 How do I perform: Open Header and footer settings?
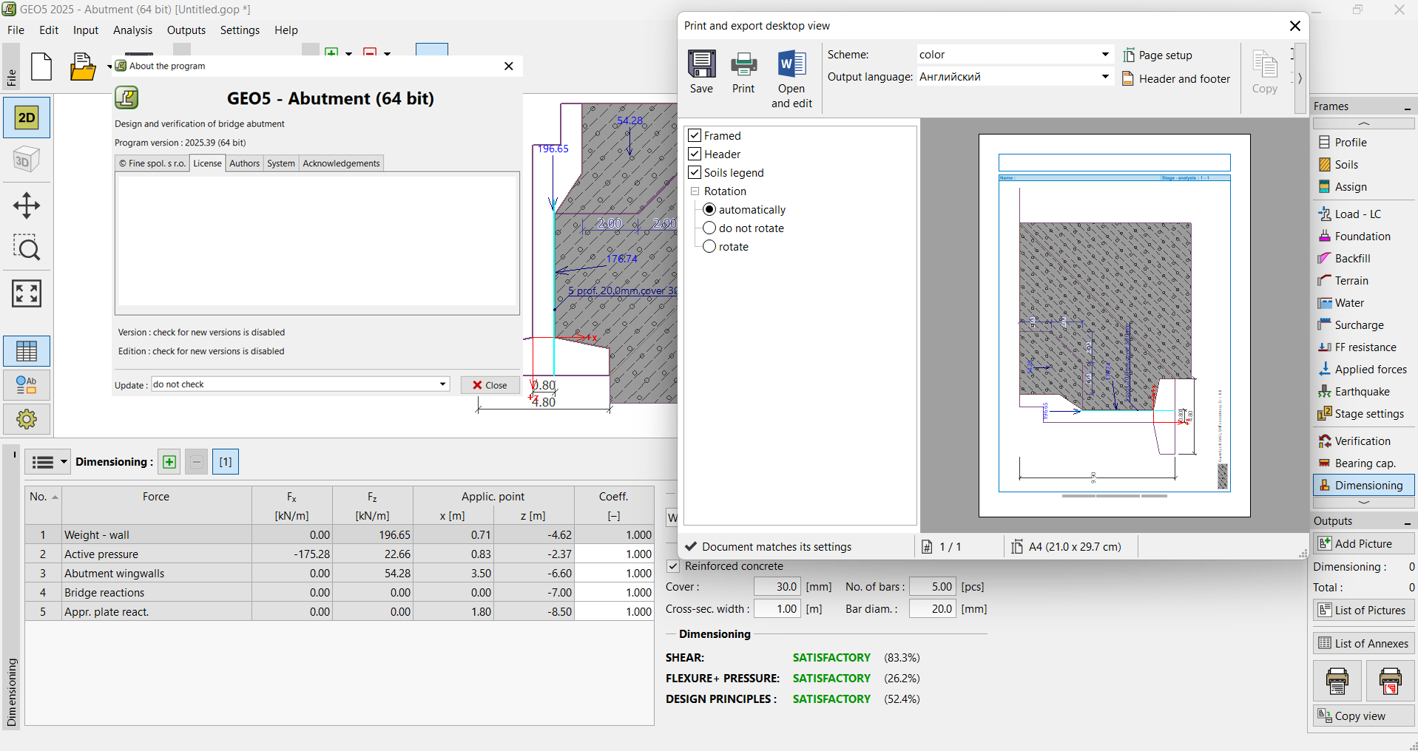click(1176, 78)
